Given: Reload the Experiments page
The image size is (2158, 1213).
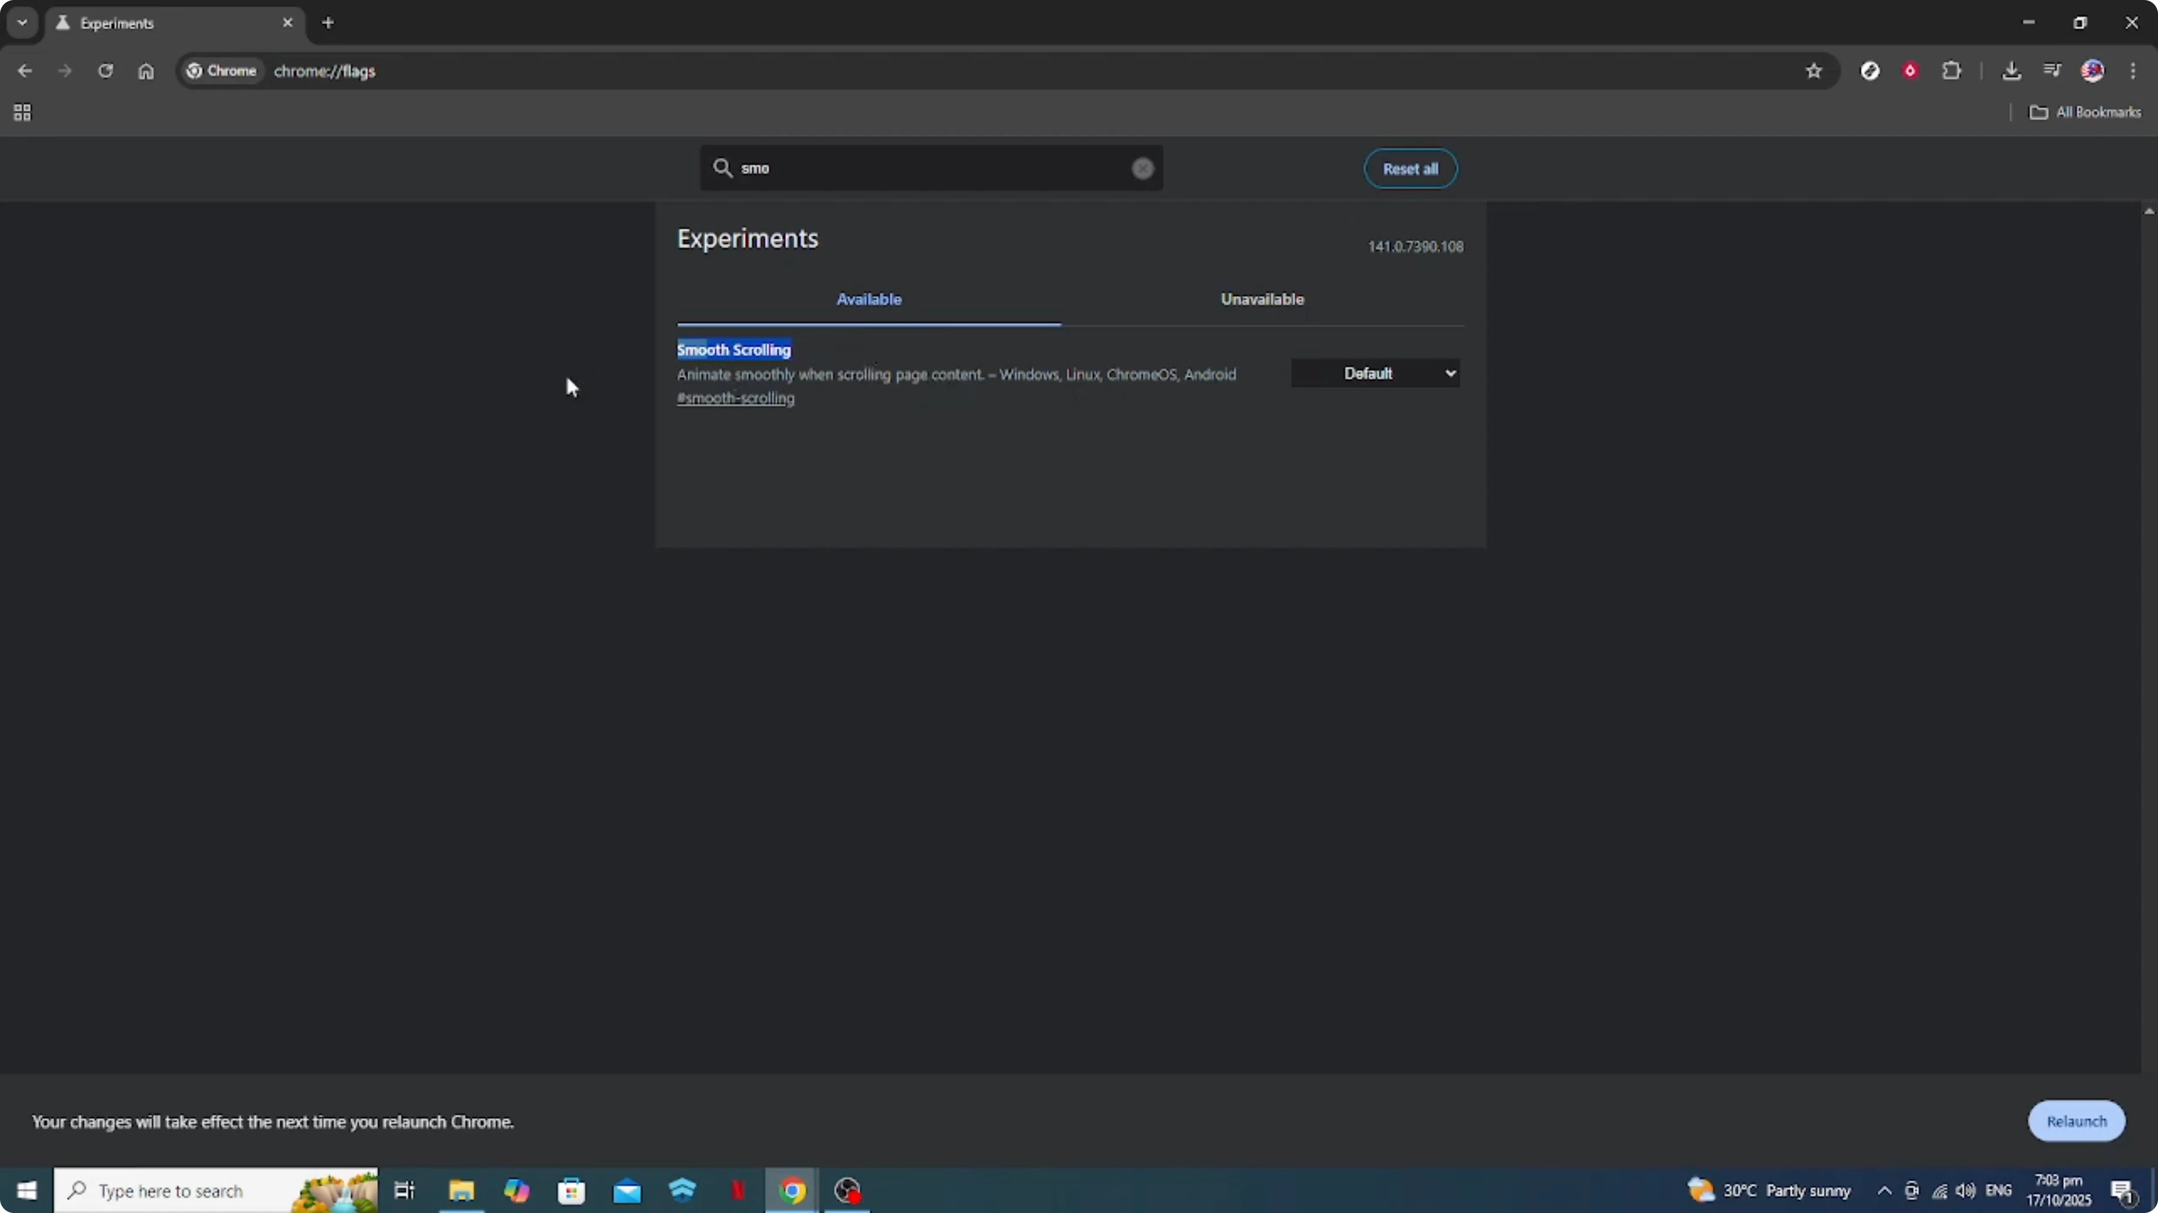Looking at the screenshot, I should 106,70.
